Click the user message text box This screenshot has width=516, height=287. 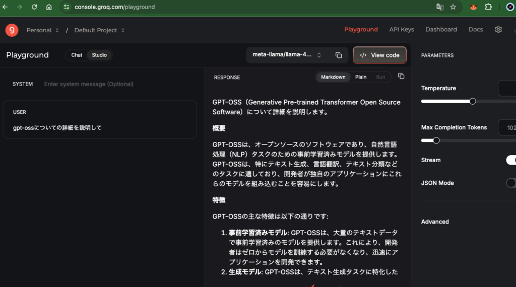(x=100, y=120)
